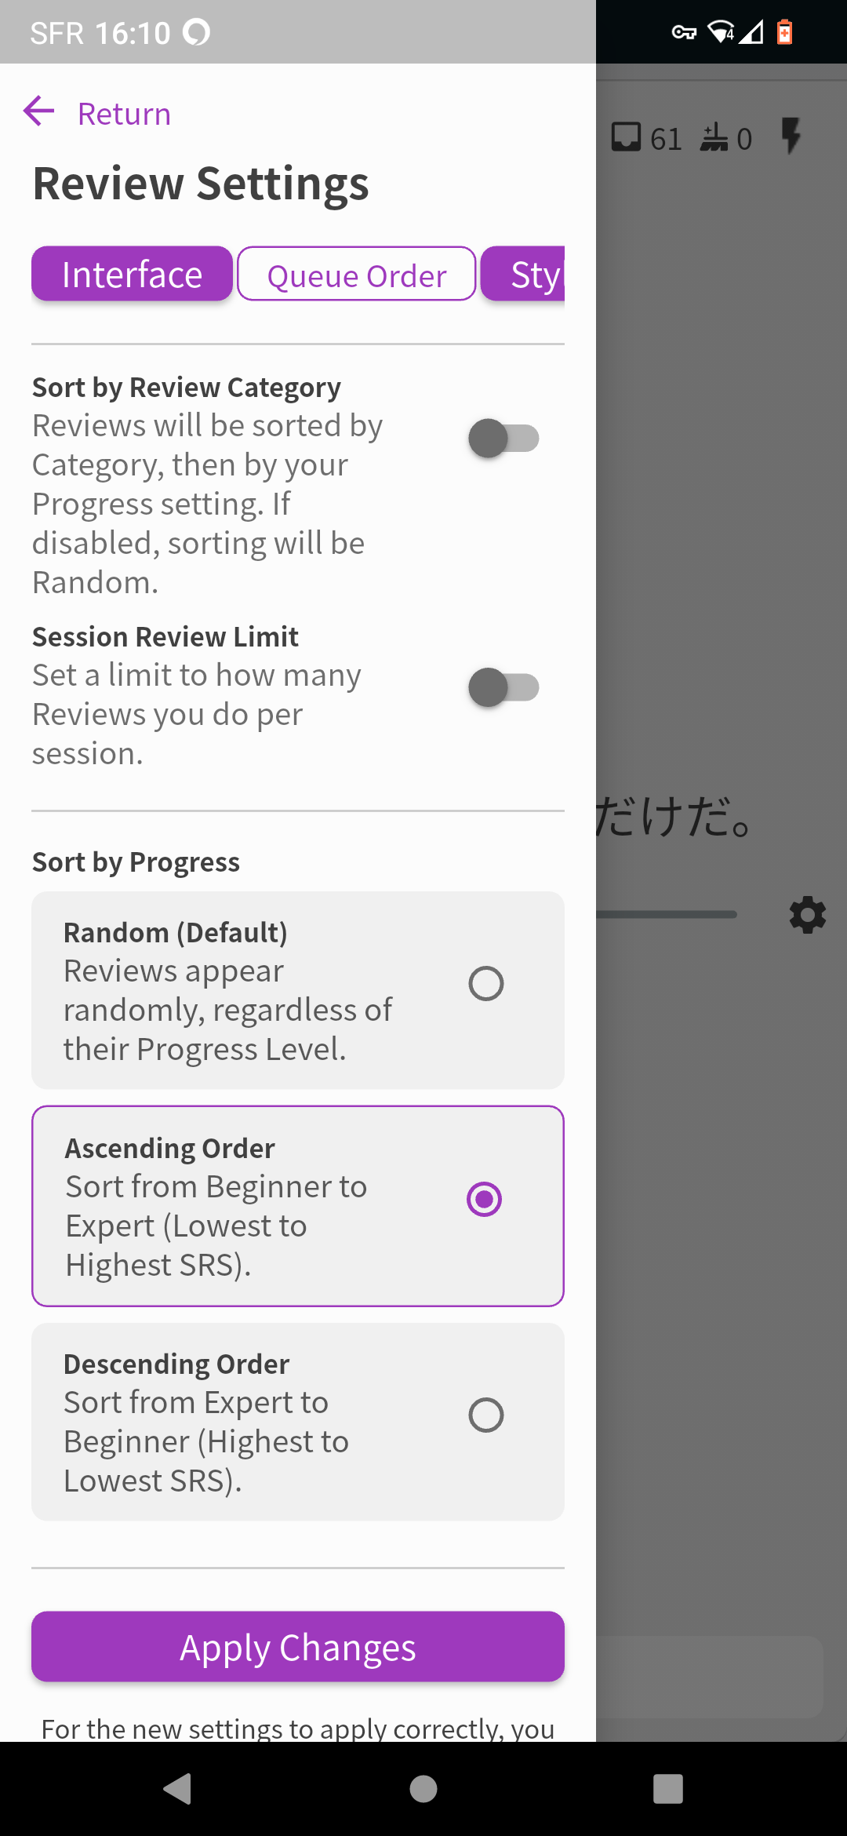Viewport: 847px width, 1836px height.
Task: Choose the Ascending Order radio button
Action: pyautogui.click(x=484, y=1200)
